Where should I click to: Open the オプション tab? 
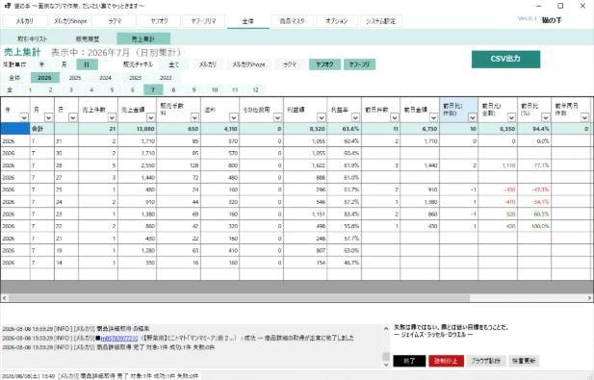(x=336, y=21)
